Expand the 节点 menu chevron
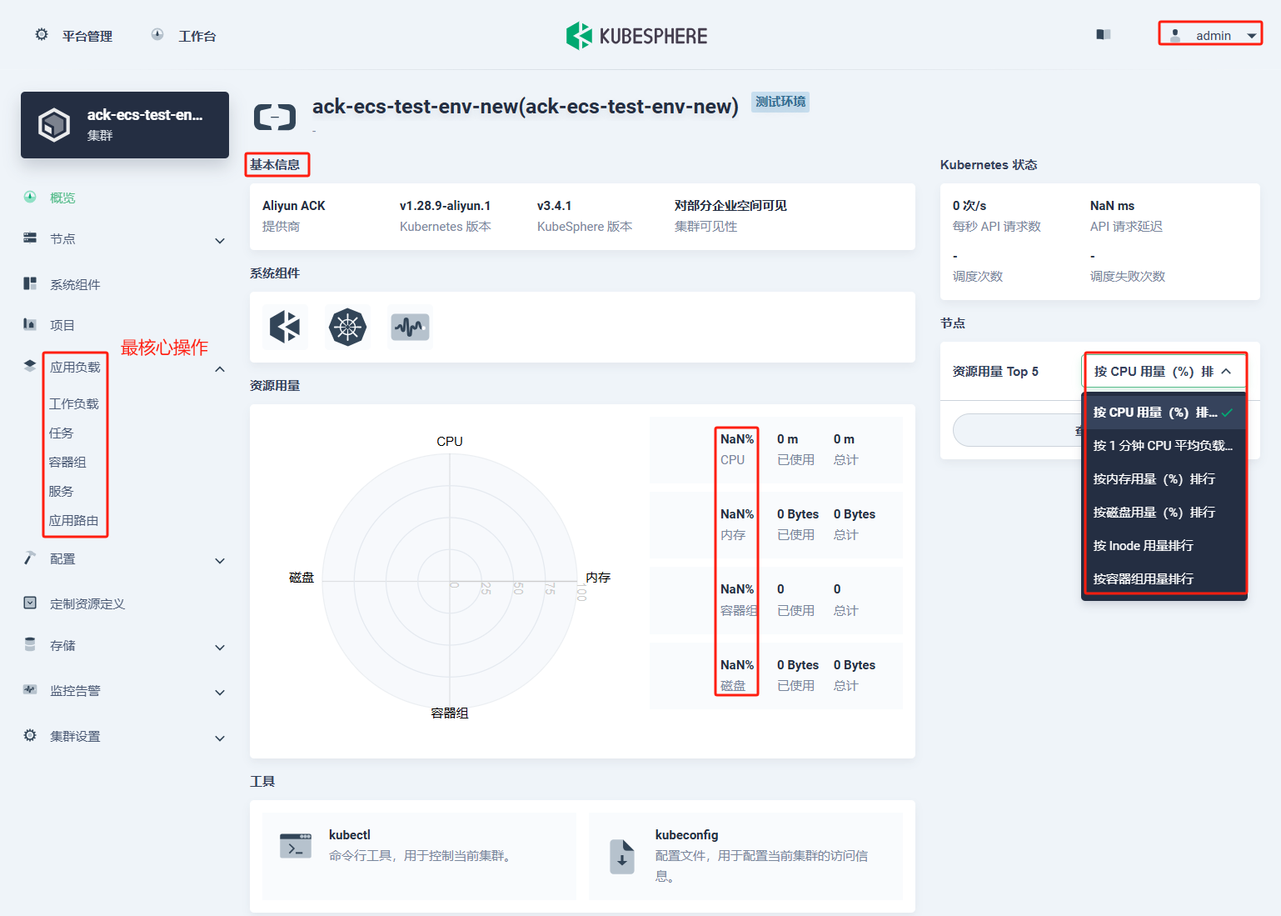 (x=220, y=241)
